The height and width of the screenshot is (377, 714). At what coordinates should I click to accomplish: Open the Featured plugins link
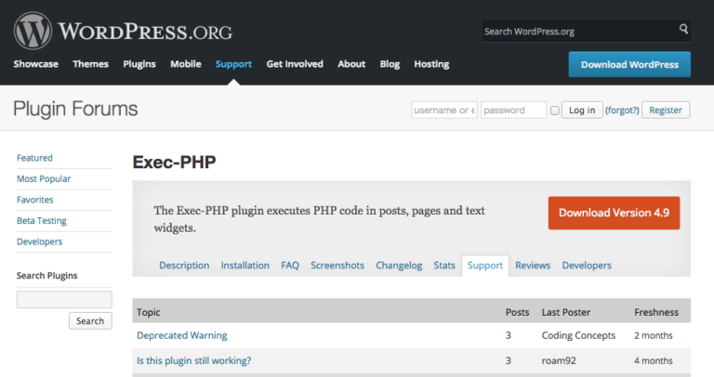(34, 158)
